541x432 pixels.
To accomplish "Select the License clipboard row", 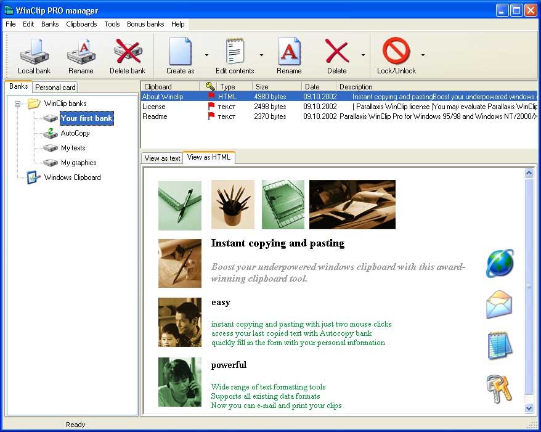I will (339, 107).
